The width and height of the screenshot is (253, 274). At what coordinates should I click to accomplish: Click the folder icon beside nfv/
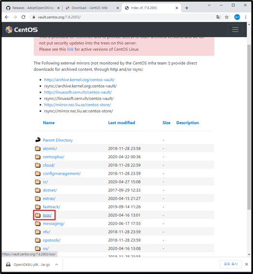tap(38, 232)
